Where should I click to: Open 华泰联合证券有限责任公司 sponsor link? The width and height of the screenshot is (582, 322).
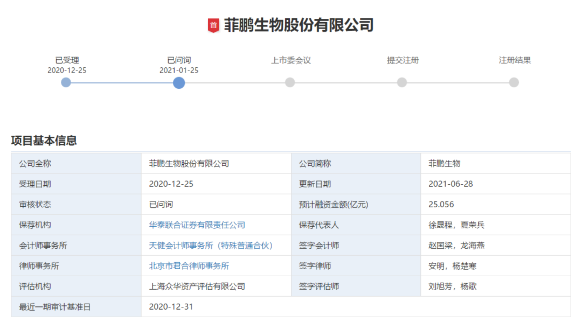[x=198, y=225]
